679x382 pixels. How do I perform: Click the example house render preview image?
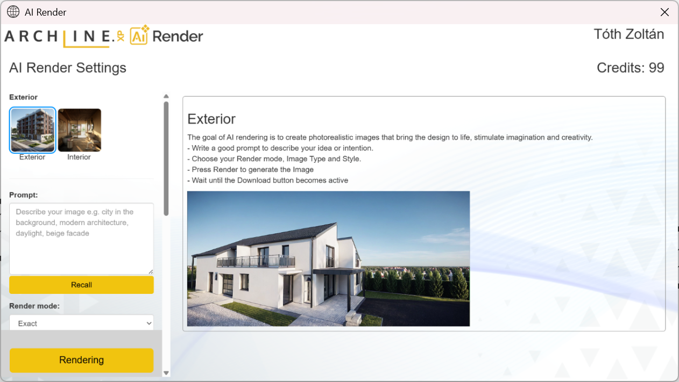328,258
